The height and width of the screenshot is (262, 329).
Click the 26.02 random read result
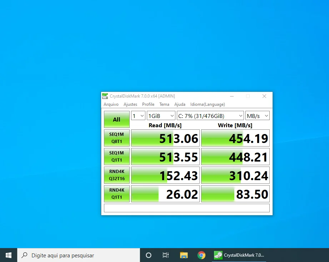point(165,194)
